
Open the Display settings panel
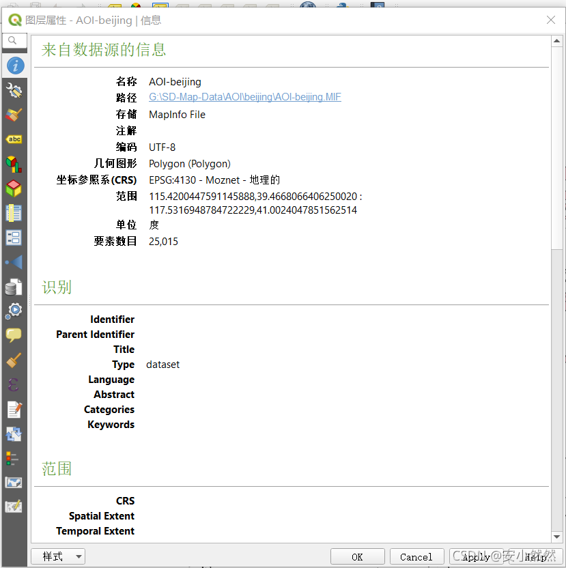pos(14,335)
